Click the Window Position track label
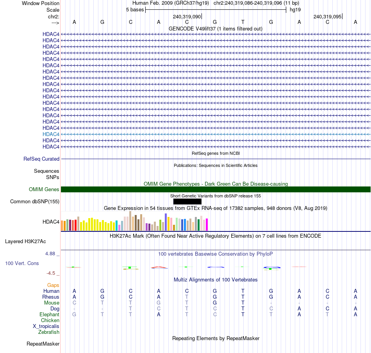This screenshot has width=371, height=353. (41, 3)
